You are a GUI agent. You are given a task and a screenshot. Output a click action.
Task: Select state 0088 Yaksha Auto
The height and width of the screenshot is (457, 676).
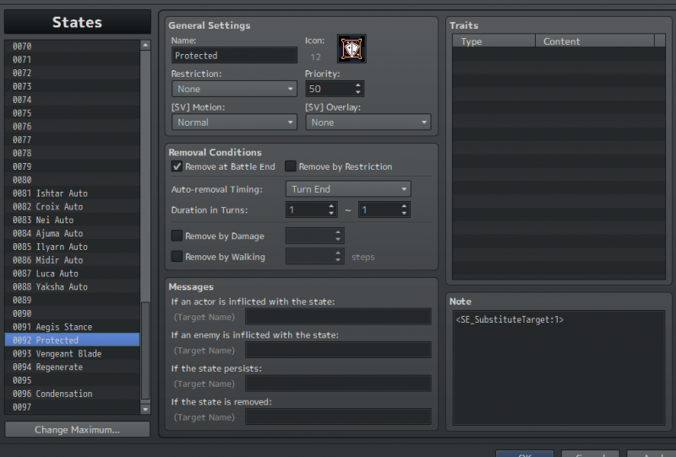tap(72, 286)
